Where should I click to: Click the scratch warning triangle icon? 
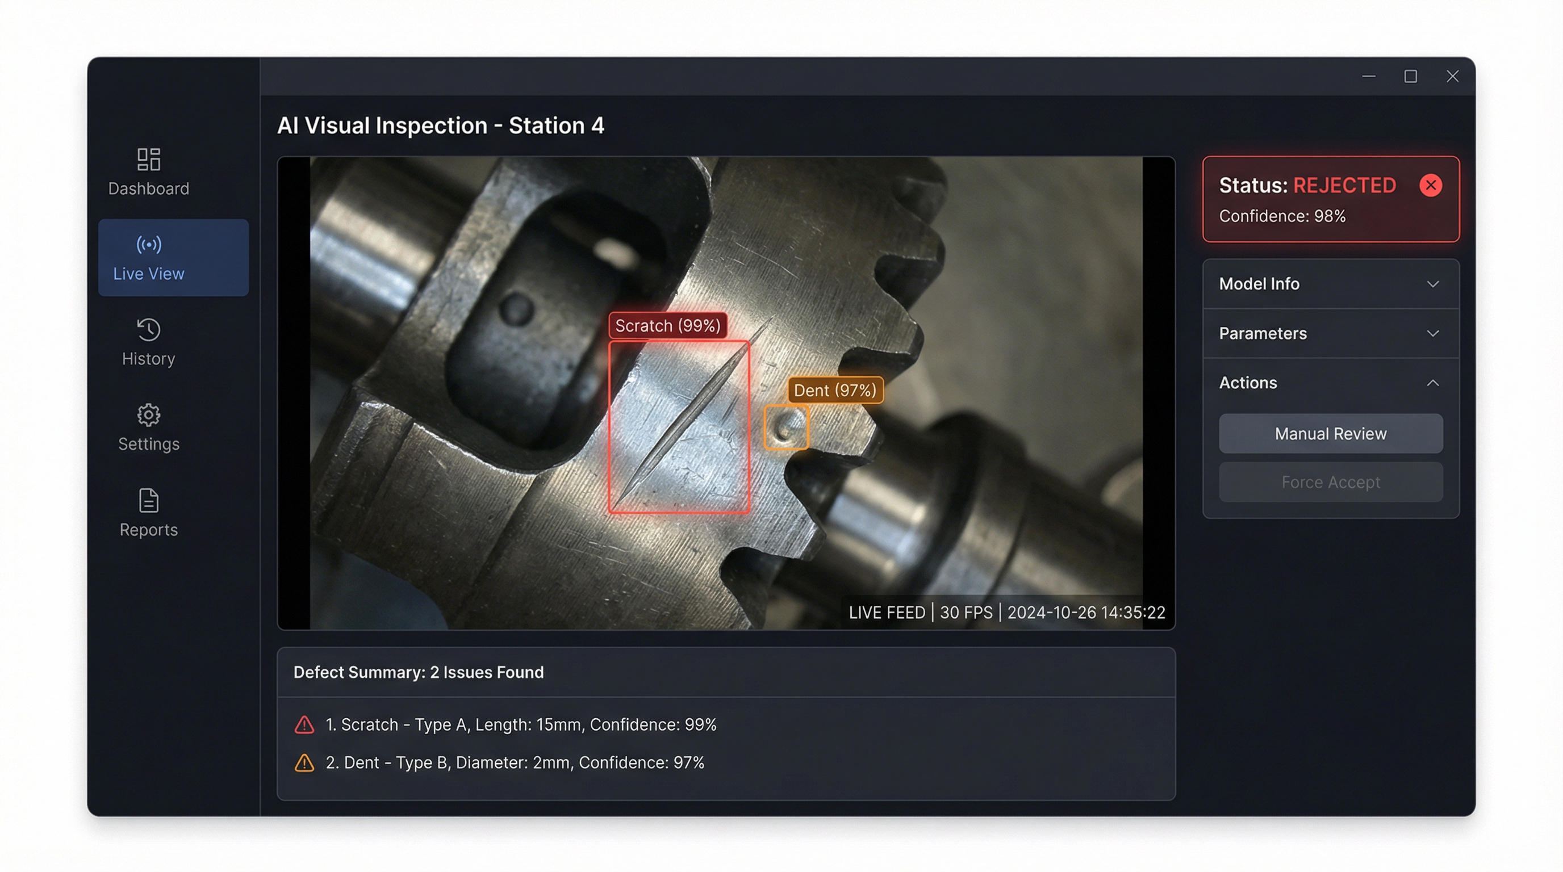pos(304,724)
